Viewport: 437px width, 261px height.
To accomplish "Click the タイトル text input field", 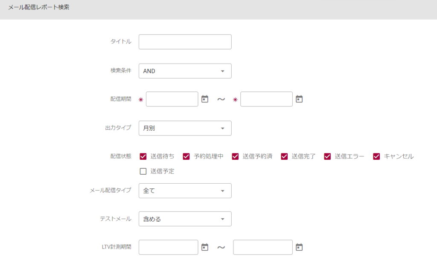I will (x=185, y=42).
